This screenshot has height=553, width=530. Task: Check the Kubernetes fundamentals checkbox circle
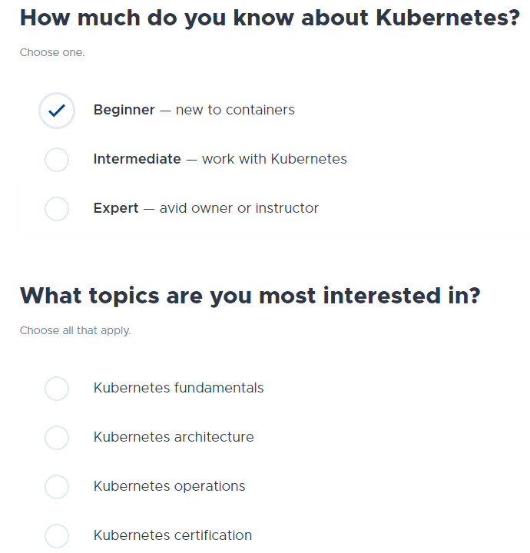57,389
